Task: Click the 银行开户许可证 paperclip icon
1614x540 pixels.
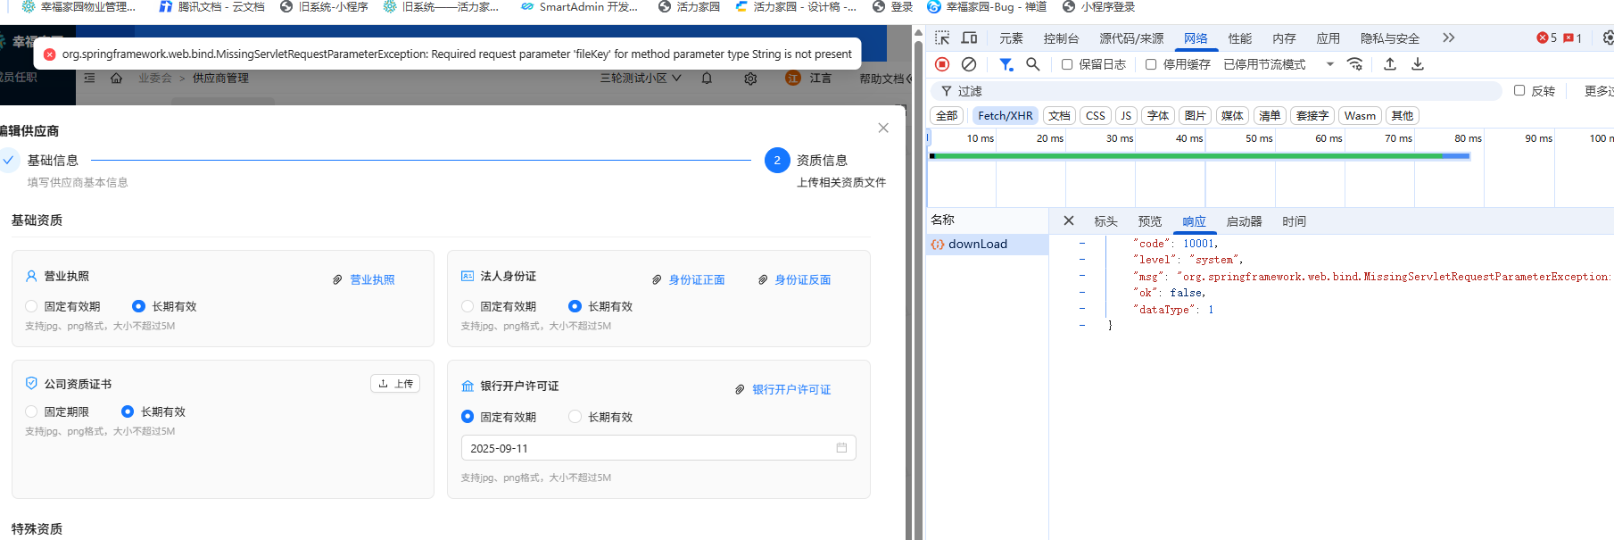Action: point(740,390)
